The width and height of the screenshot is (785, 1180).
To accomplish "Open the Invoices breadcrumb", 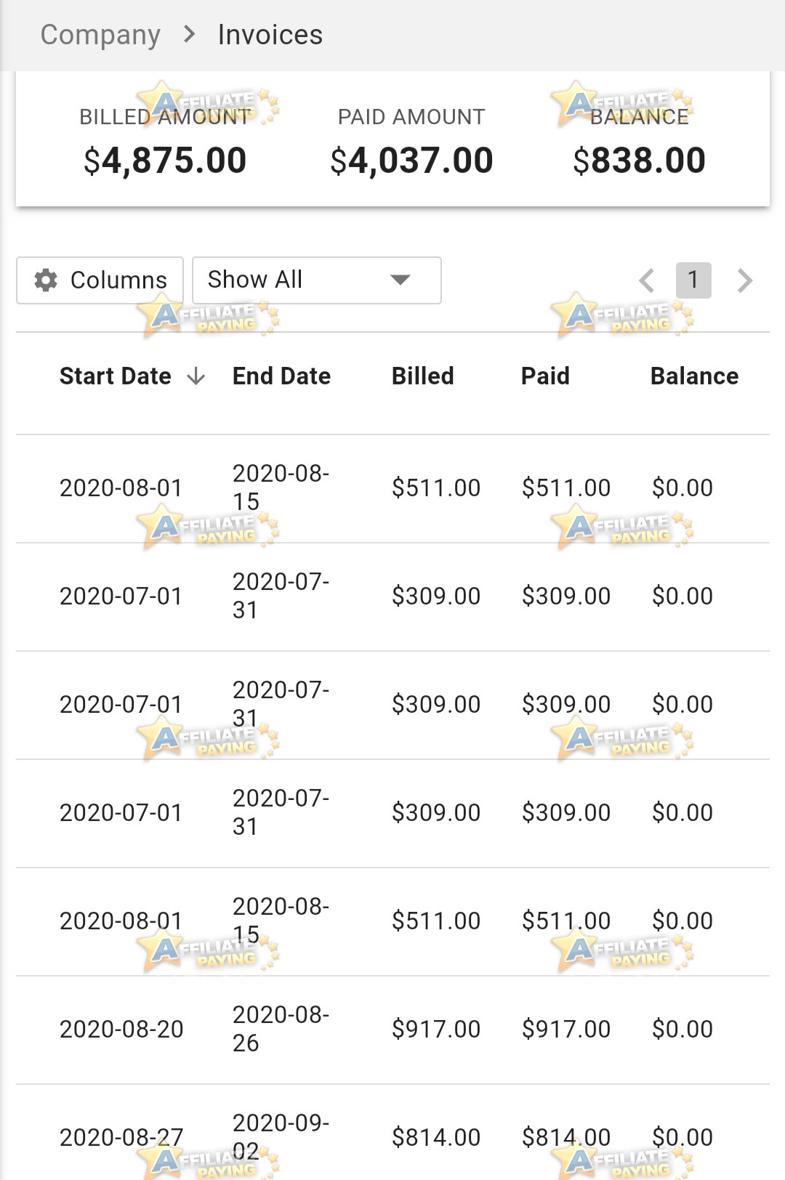I will [270, 35].
